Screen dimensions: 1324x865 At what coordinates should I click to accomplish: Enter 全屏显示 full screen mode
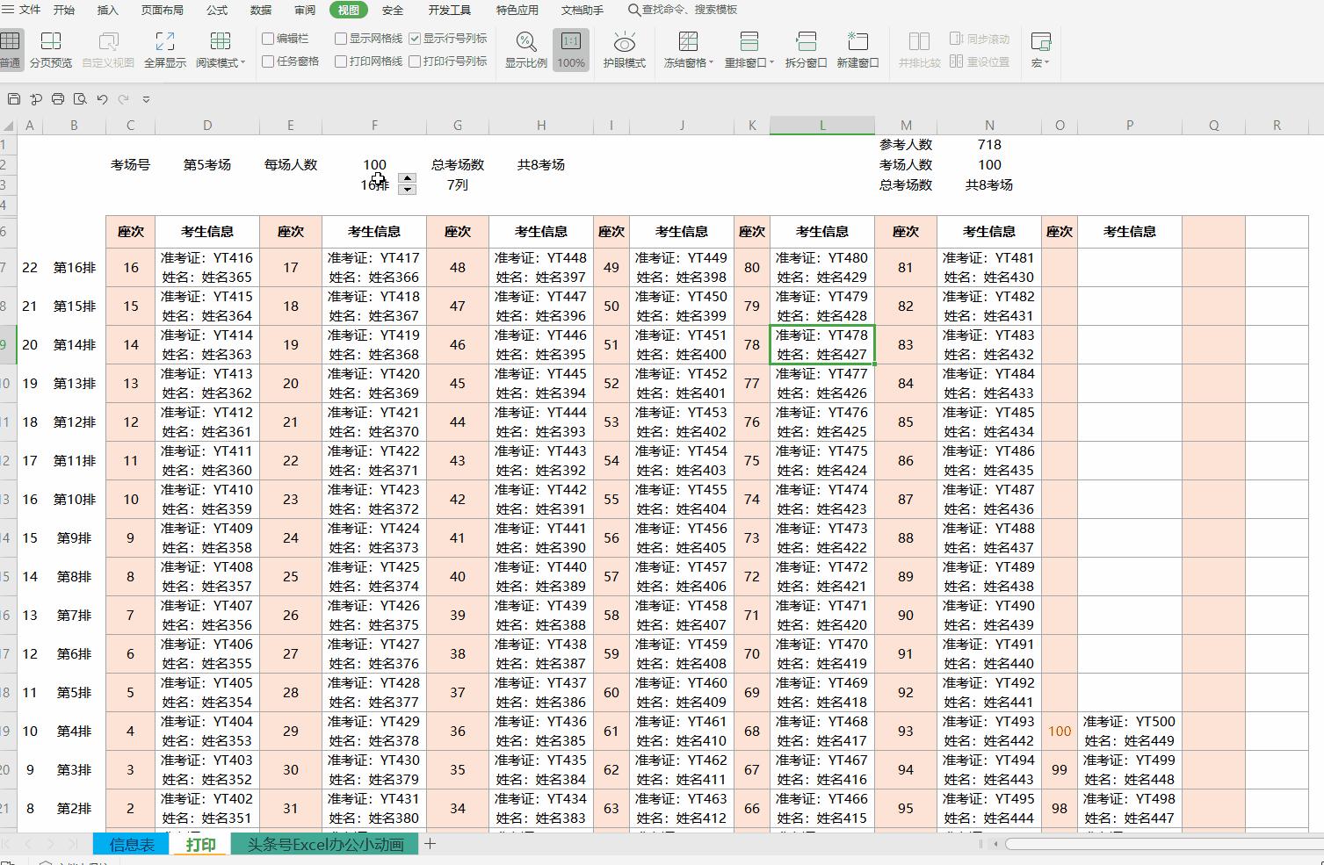[165, 48]
